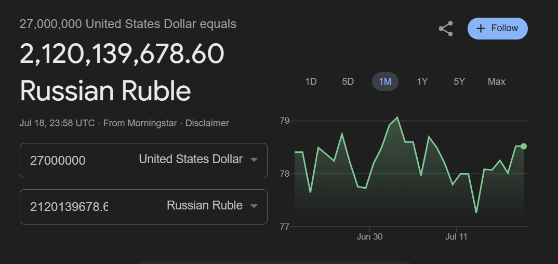View the 5Y chart range
The image size is (558, 264).
tap(459, 82)
